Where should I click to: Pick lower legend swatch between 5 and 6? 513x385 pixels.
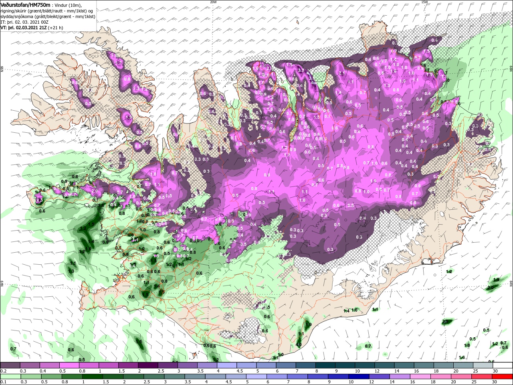point(256,377)
